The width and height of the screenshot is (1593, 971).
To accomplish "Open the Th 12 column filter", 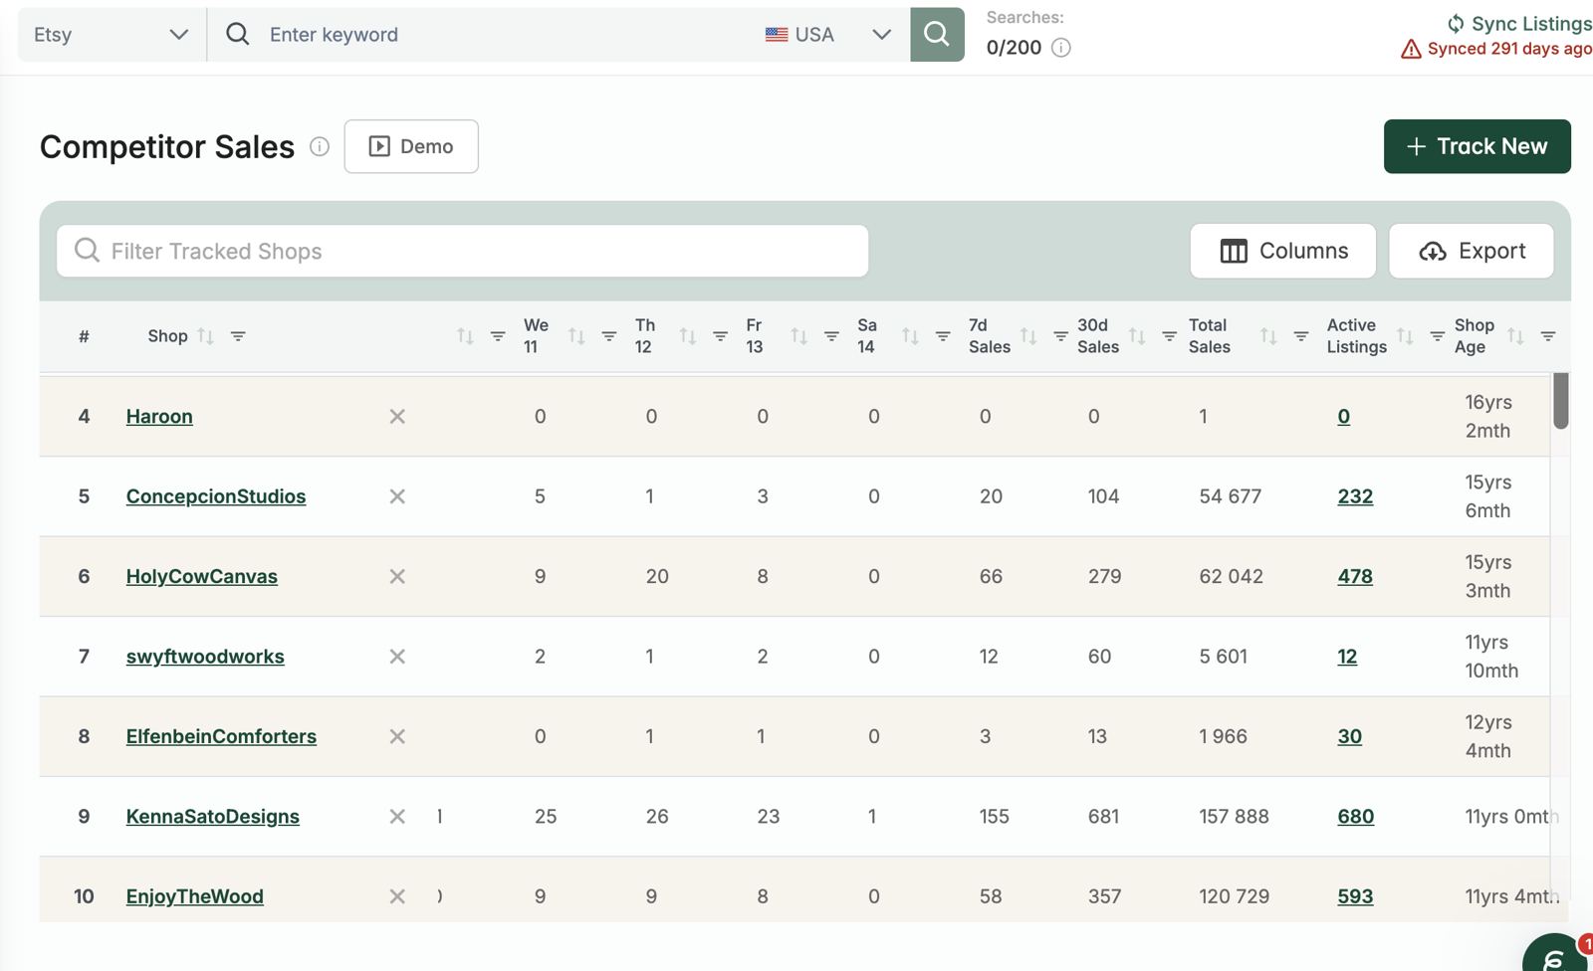I will point(721,336).
